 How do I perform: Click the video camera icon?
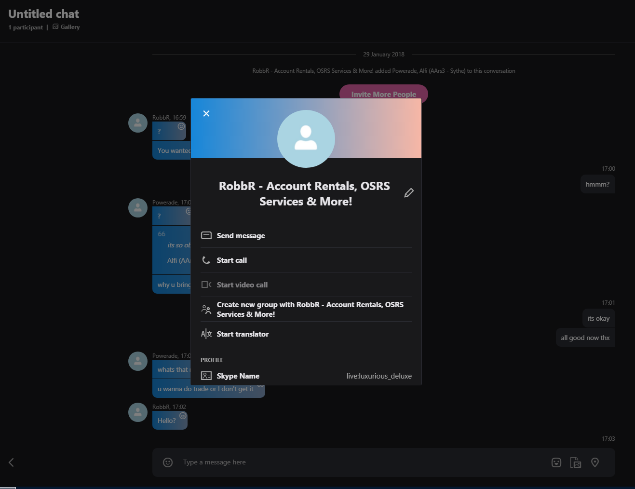206,285
